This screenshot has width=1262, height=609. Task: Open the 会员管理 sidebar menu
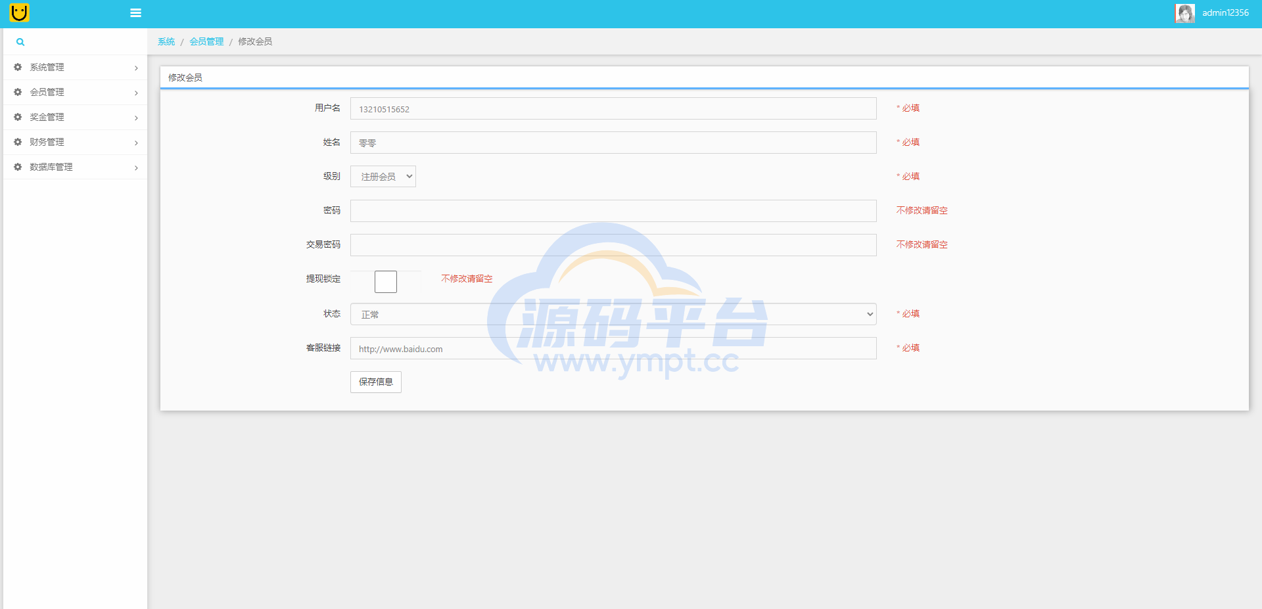point(75,93)
